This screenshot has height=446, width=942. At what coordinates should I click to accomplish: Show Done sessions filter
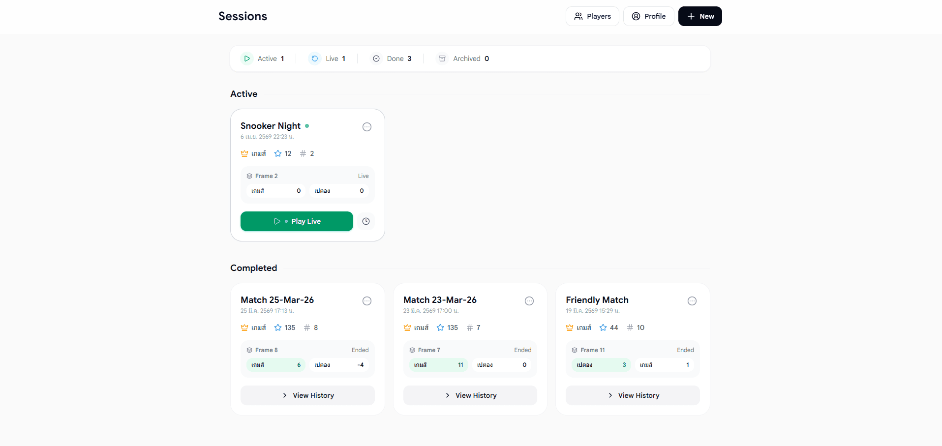click(392, 59)
